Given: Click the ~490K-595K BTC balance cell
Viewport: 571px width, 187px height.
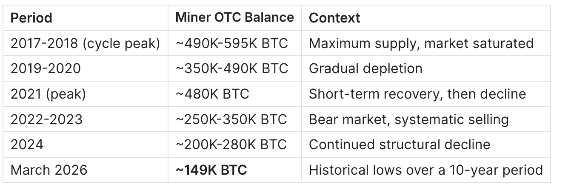Looking at the screenshot, I should pos(231,43).
